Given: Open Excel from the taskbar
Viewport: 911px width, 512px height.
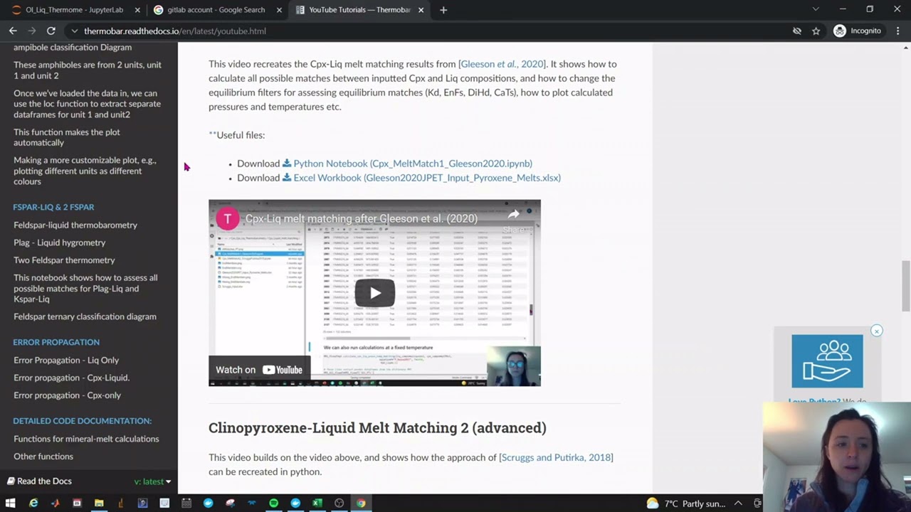Looking at the screenshot, I should coord(317,503).
